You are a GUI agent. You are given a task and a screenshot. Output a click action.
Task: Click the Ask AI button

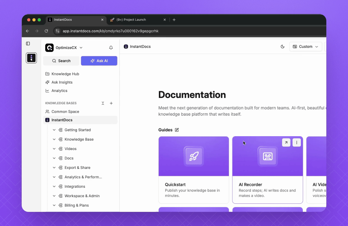99,61
